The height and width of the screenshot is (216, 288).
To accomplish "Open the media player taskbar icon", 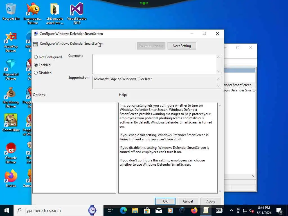I will tap(170, 210).
